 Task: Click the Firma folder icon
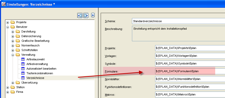[13, 92]
